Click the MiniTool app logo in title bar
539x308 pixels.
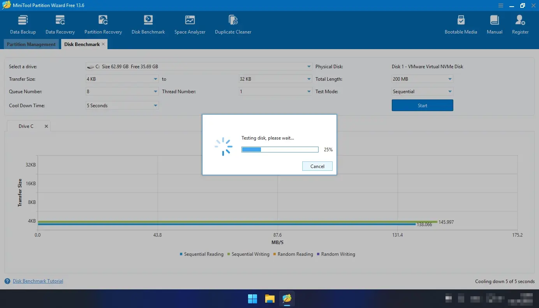click(6, 5)
